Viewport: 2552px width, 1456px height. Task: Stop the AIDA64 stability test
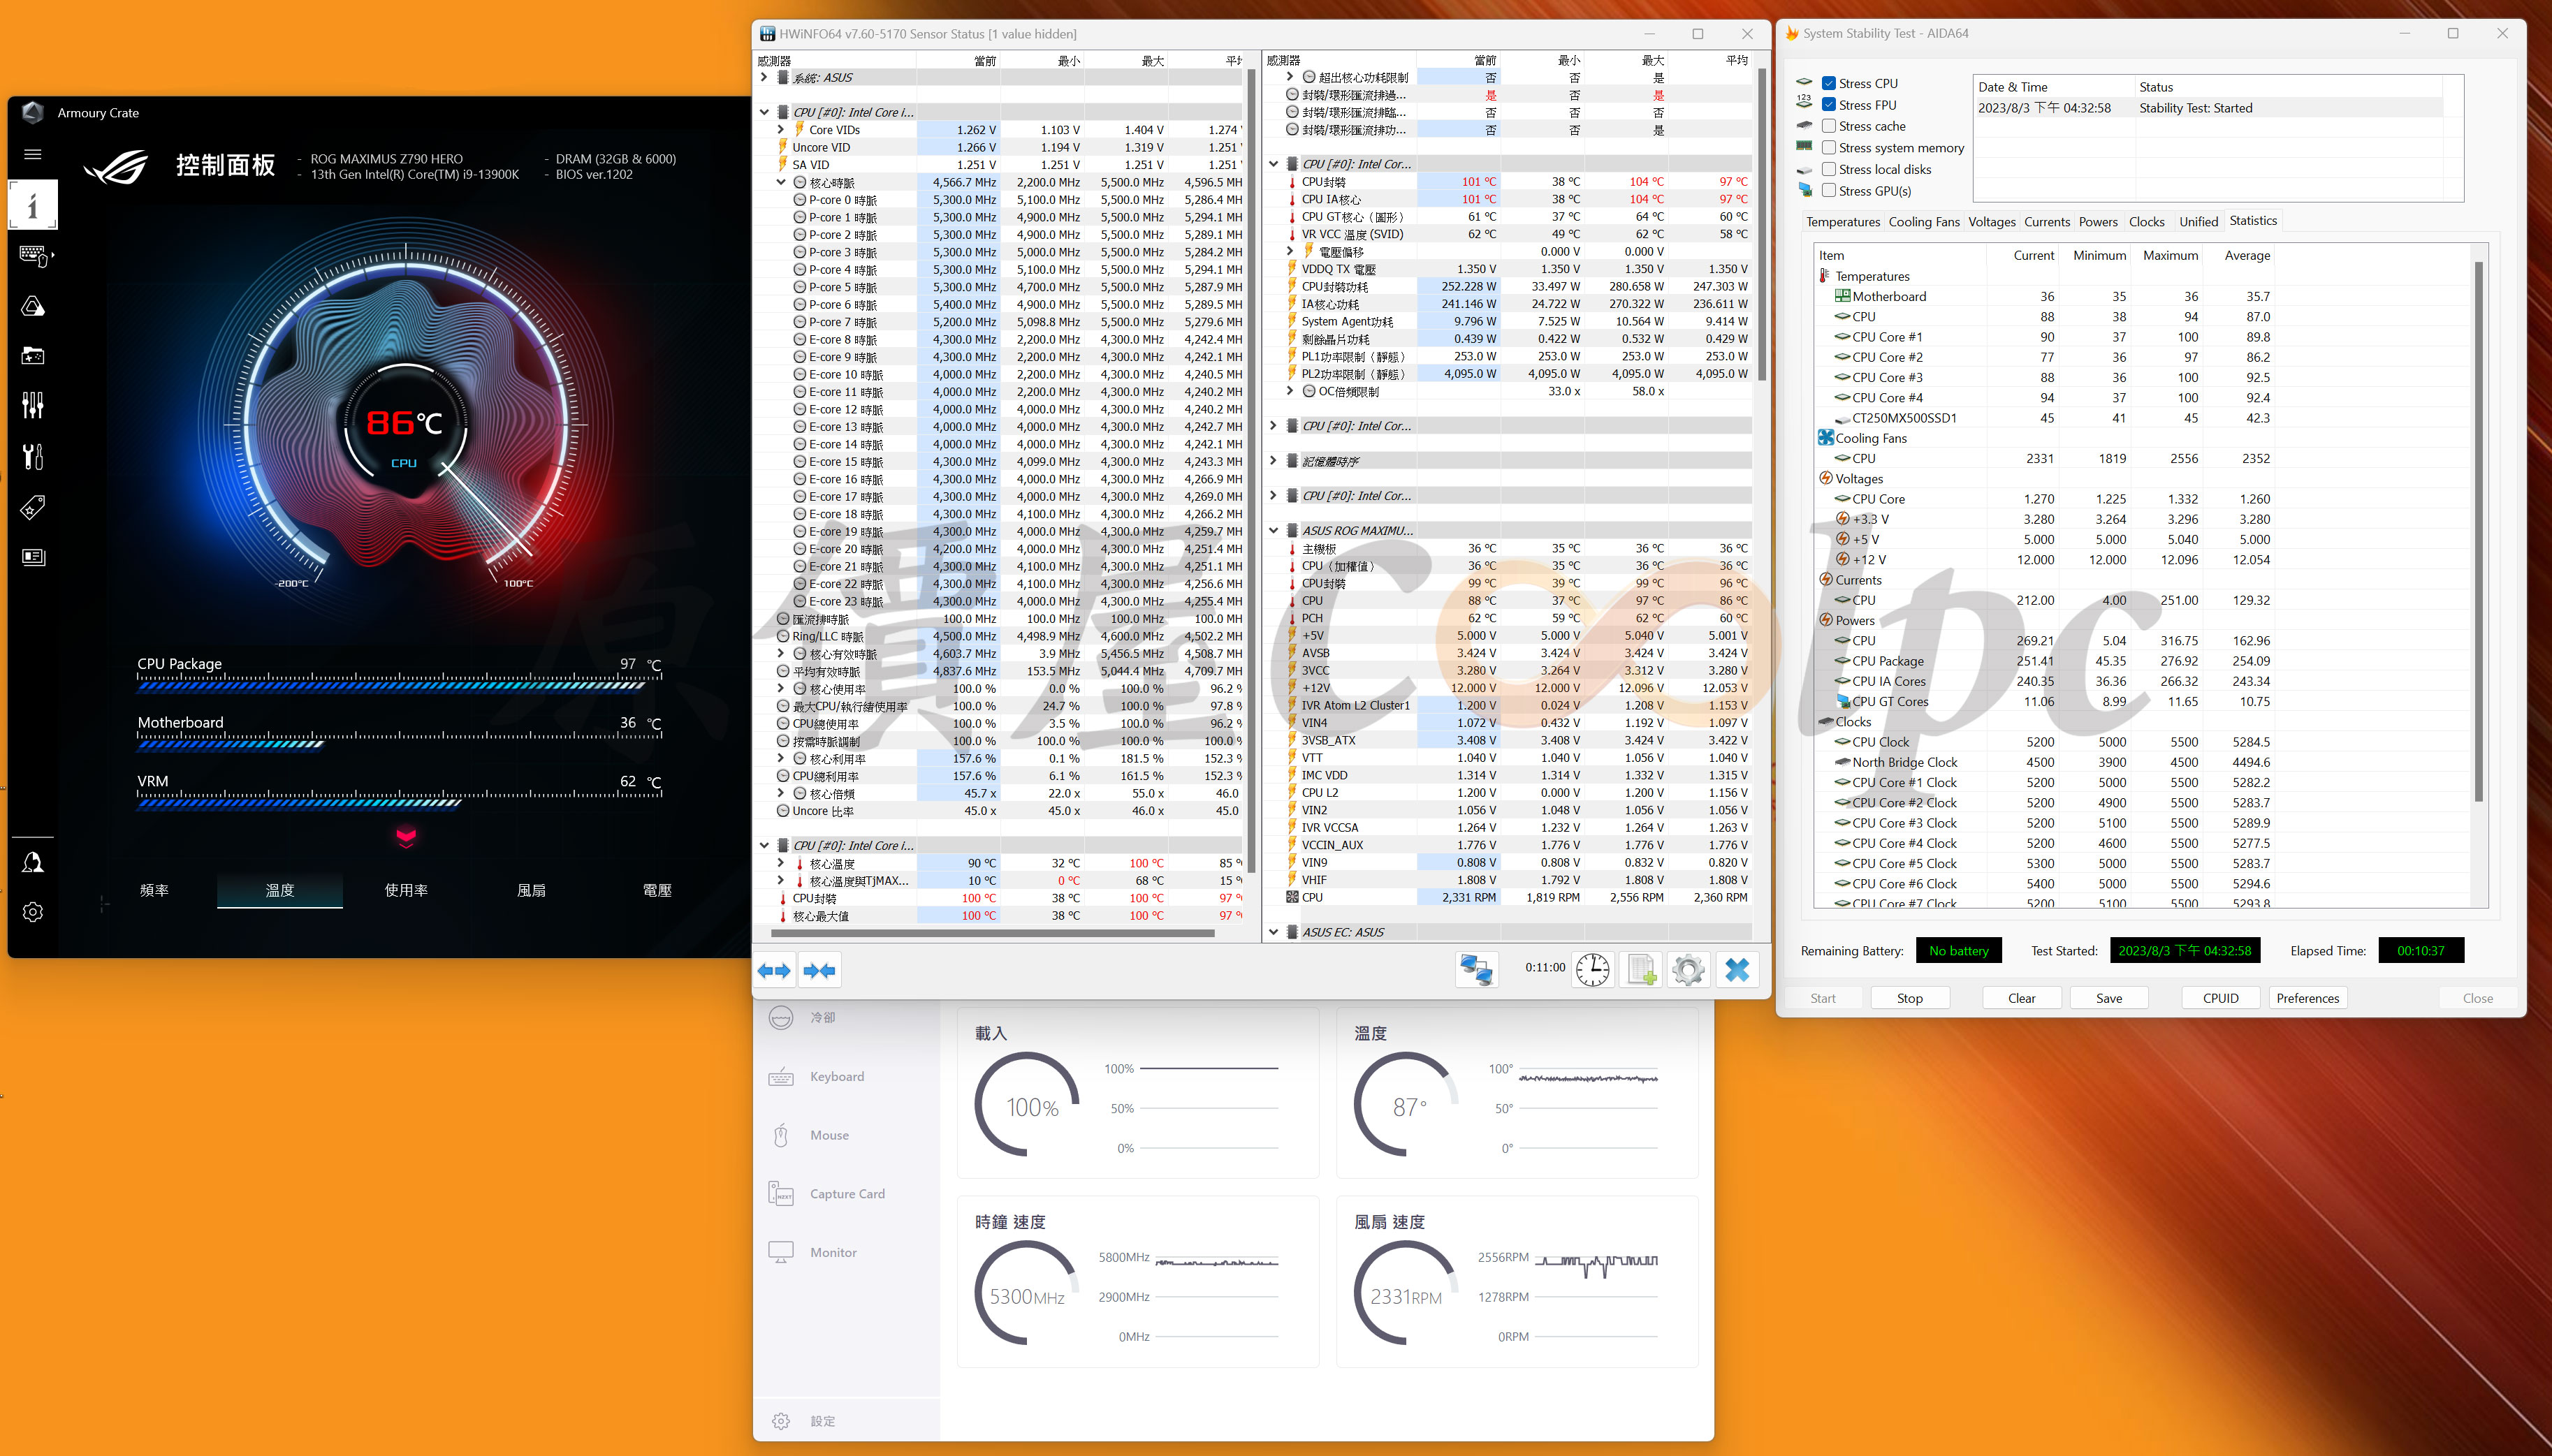pyautogui.click(x=1909, y=998)
